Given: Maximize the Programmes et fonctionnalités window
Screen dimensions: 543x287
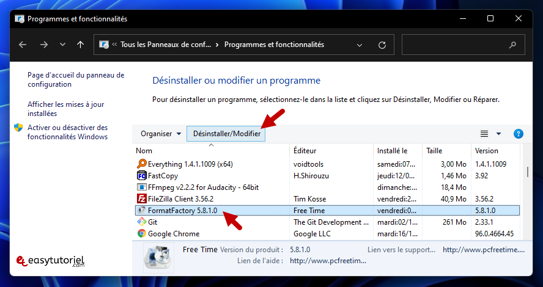Looking at the screenshot, I should tap(490, 19).
